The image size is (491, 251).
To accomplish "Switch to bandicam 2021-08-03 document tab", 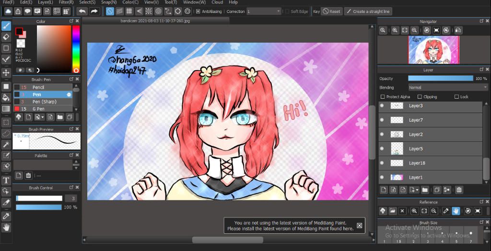I will tap(155, 21).
